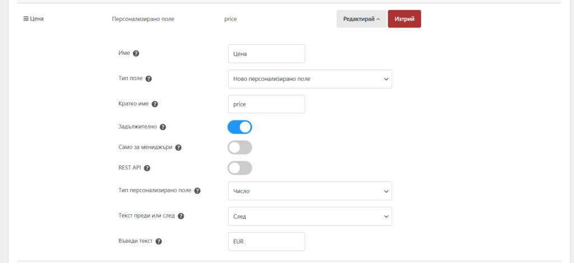Screen dimensions: 574x263
Task: Expand the Текст преди или след dropdown
Action: pos(309,216)
